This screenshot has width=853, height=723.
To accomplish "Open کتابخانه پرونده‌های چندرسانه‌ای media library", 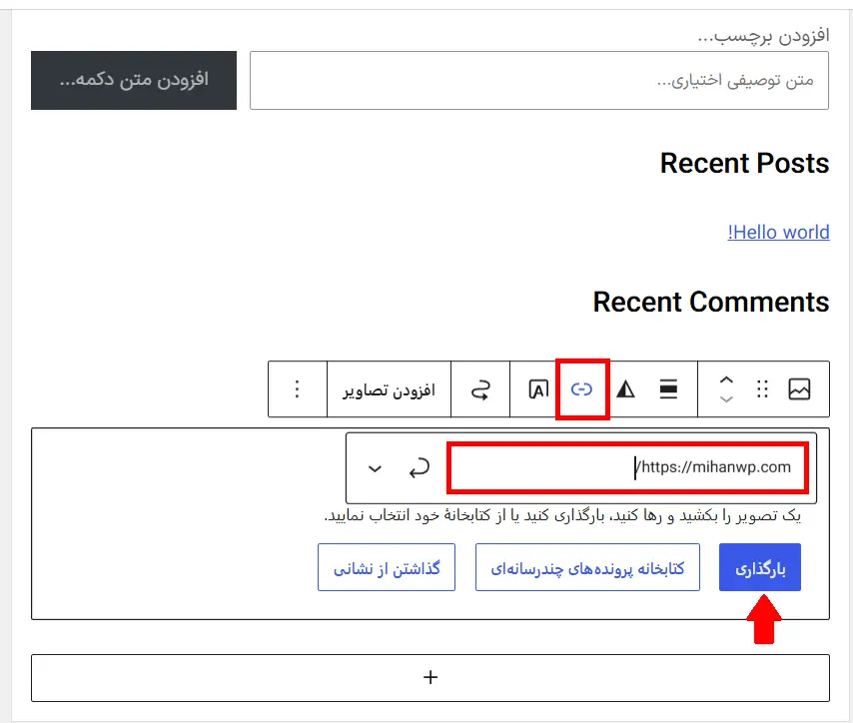I will [x=587, y=567].
